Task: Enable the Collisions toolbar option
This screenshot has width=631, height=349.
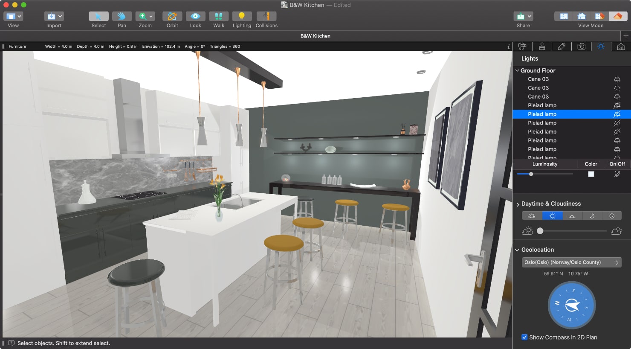Action: click(x=266, y=17)
